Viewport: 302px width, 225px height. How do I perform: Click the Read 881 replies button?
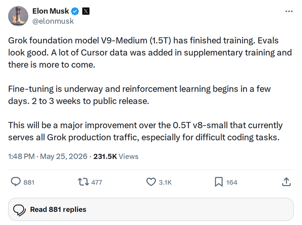point(151,209)
